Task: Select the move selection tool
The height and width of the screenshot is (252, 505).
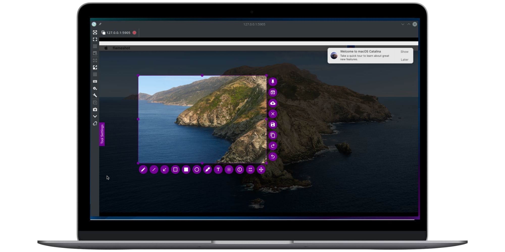Action: tap(261, 170)
